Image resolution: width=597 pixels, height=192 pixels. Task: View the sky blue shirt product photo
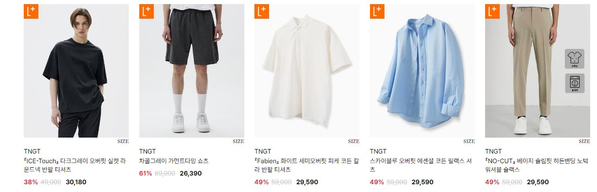[x=423, y=71]
